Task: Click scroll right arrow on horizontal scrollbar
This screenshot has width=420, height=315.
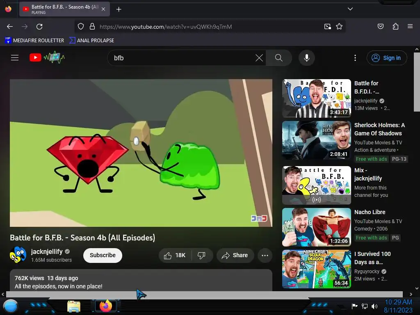Action: [411, 294]
